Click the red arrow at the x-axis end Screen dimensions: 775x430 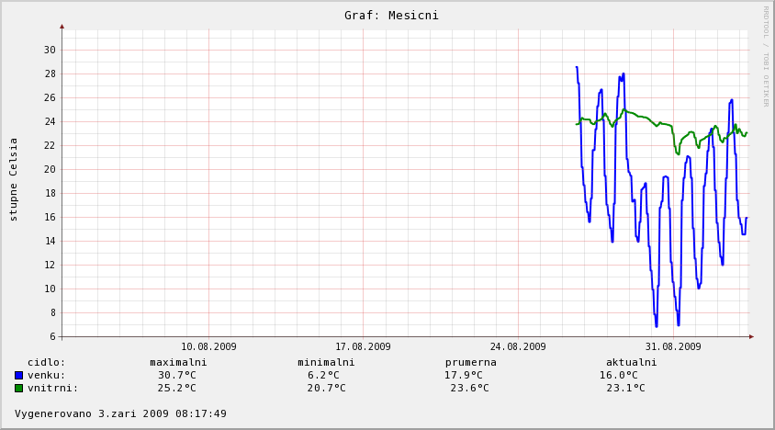(x=751, y=337)
